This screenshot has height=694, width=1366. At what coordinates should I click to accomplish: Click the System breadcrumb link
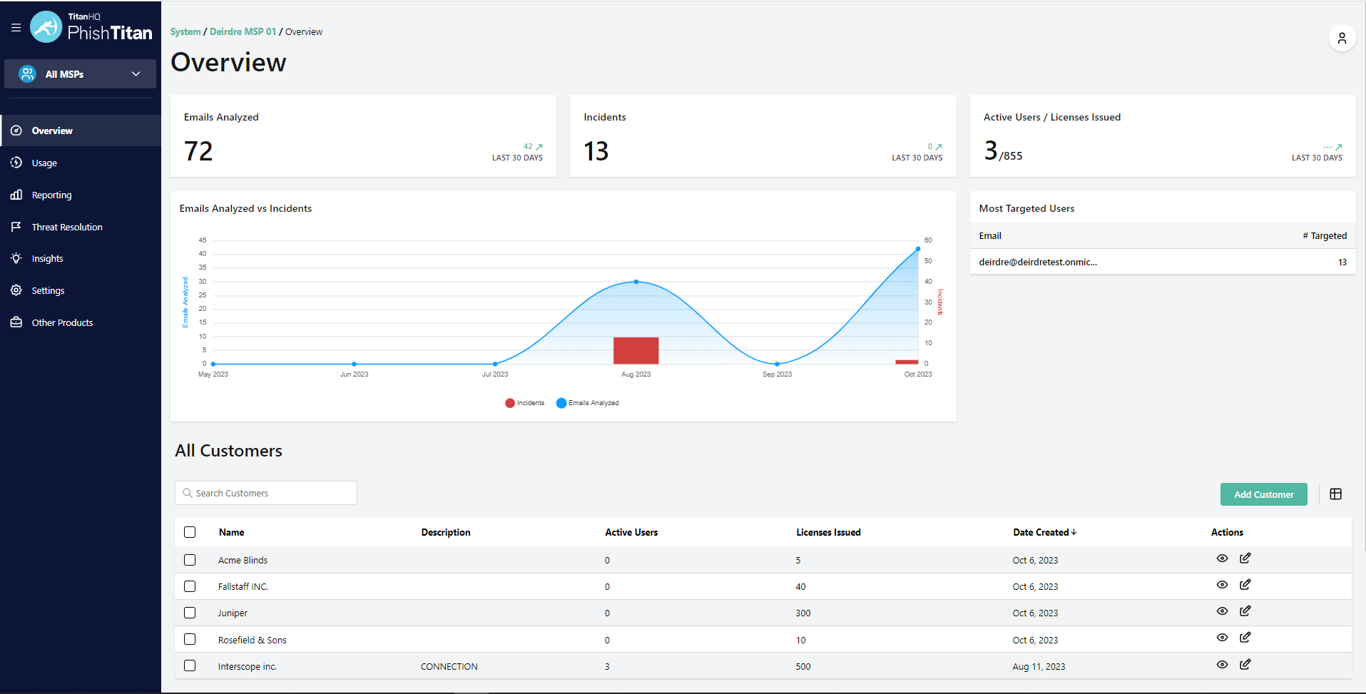(185, 31)
